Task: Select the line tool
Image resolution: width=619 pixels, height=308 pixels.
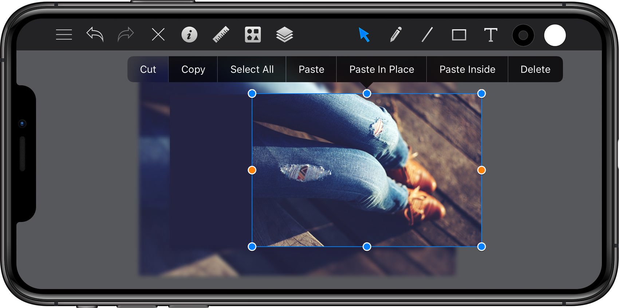Action: pyautogui.click(x=427, y=35)
